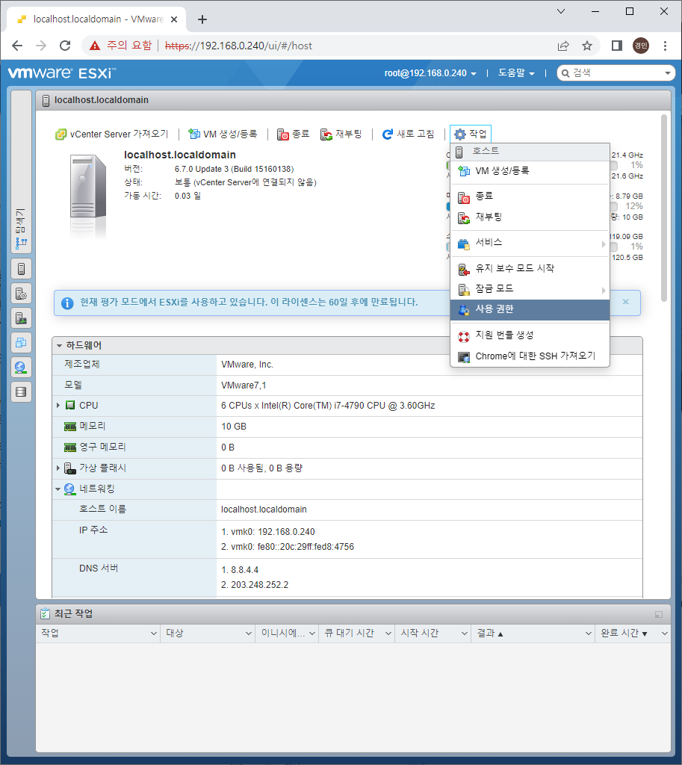Open the host icon in left navigator
This screenshot has width=682, height=765.
(x=21, y=268)
